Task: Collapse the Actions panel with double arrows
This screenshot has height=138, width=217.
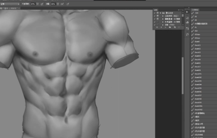Action: (x=179, y=10)
